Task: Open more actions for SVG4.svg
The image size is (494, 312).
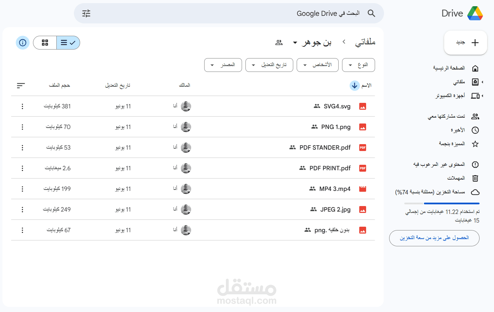Action: 22,106
